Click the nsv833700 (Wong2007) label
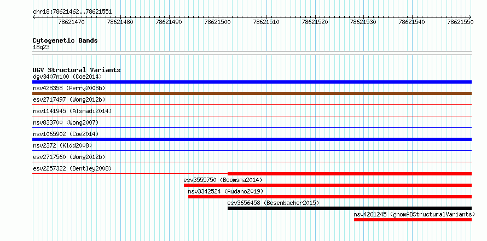 [66, 122]
